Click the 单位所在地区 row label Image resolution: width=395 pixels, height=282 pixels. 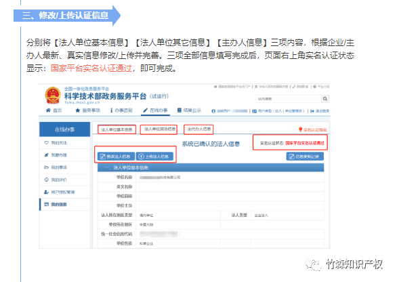coord(121,224)
